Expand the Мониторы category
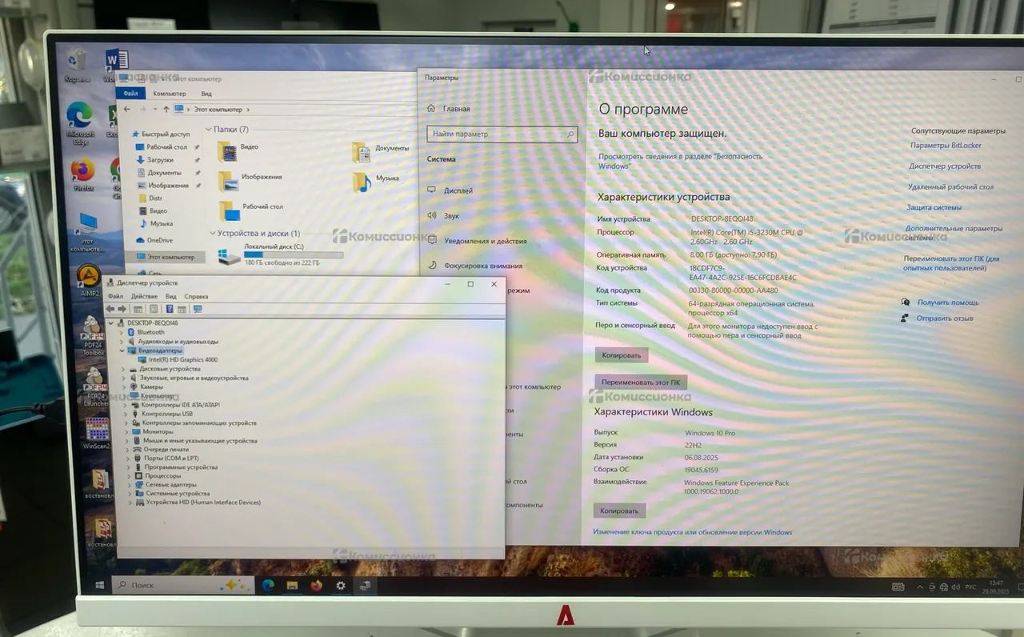Image resolution: width=1024 pixels, height=637 pixels. click(126, 432)
